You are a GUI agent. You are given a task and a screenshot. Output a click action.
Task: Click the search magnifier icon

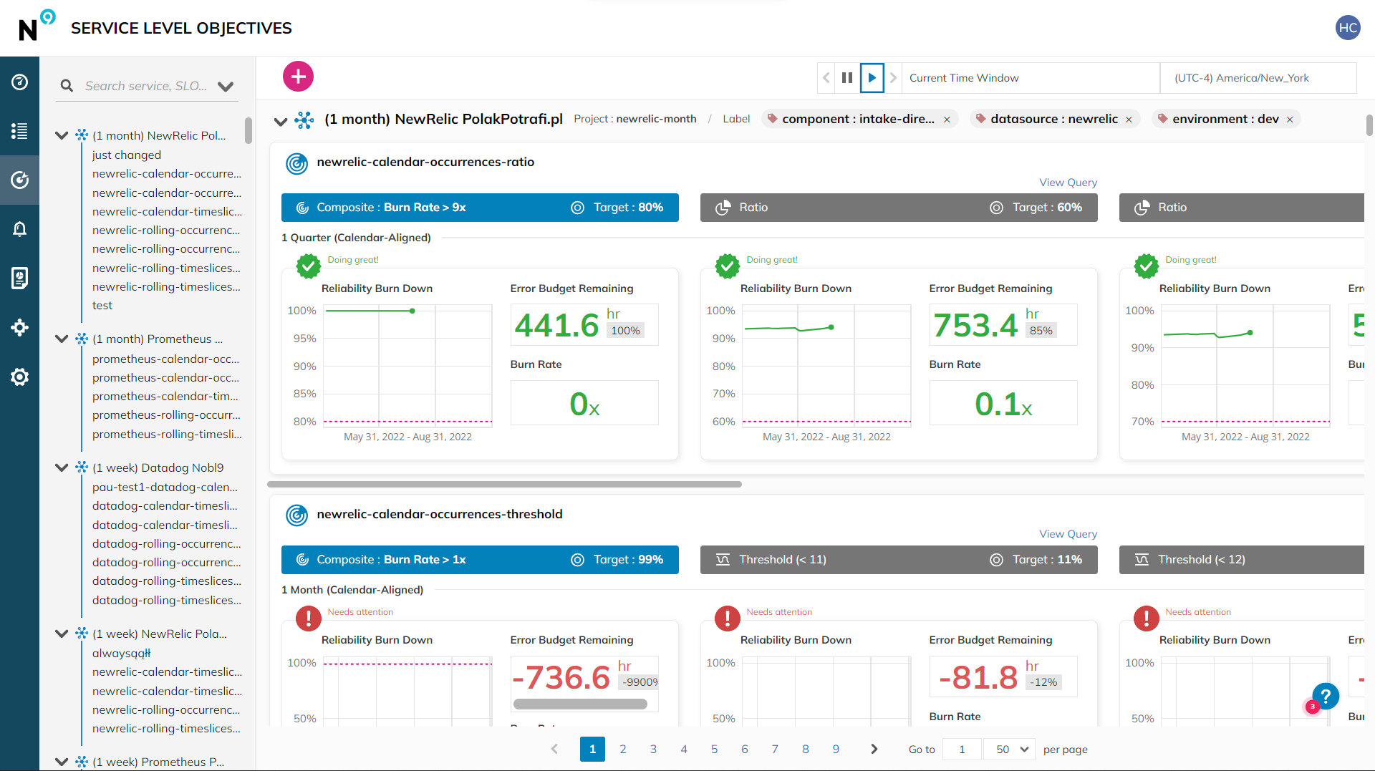tap(67, 86)
